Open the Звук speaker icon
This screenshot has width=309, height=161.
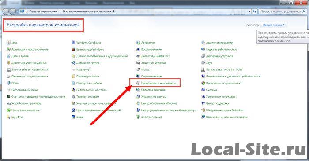[203, 63]
